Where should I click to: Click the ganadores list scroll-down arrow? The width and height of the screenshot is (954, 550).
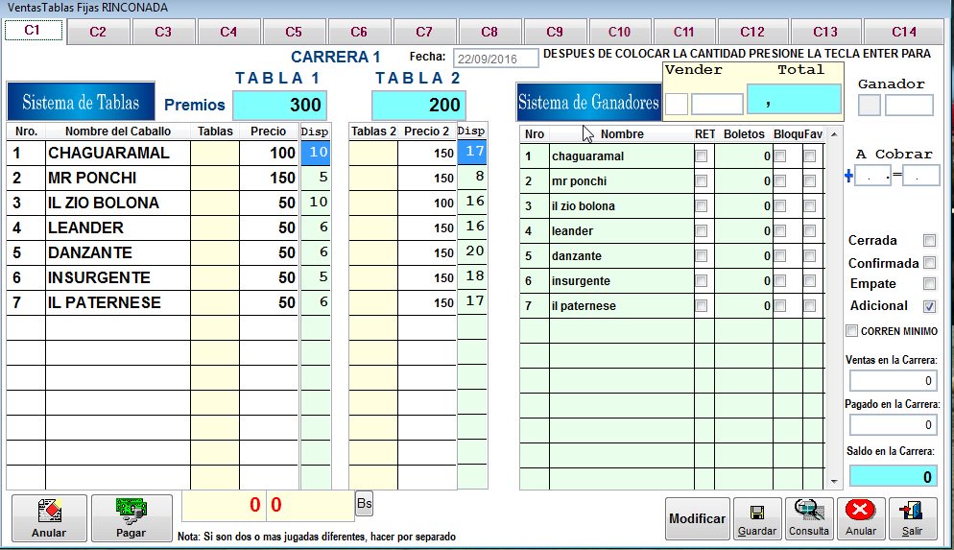point(834,481)
